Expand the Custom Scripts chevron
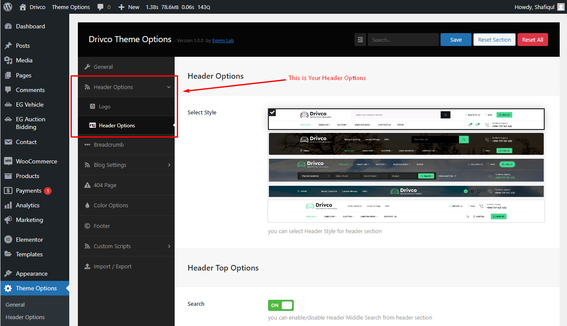The image size is (567, 326). (169, 246)
